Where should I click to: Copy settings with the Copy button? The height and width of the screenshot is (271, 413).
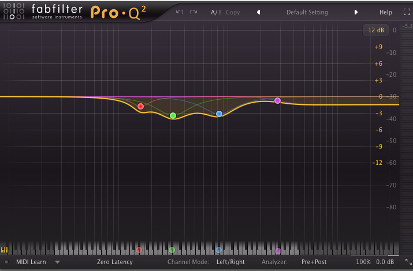233,12
